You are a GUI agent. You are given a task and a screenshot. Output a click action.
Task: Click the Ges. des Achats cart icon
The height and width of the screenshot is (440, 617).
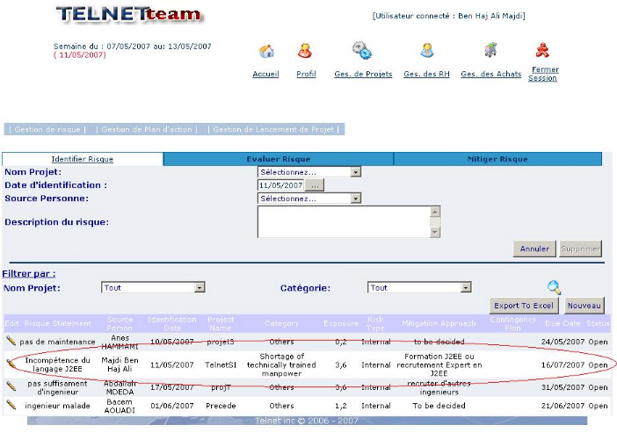pyautogui.click(x=490, y=50)
